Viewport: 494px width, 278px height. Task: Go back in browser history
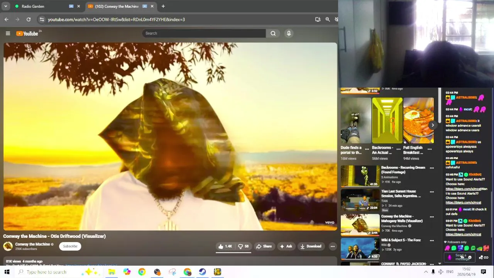click(7, 19)
